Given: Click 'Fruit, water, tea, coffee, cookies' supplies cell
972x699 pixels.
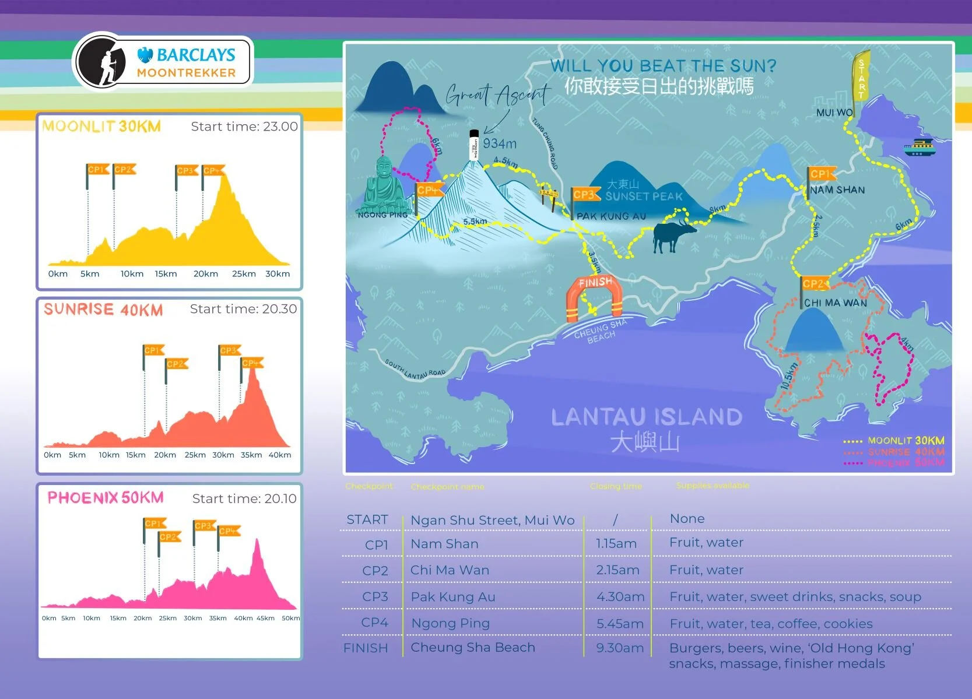Looking at the screenshot, I should (x=771, y=624).
